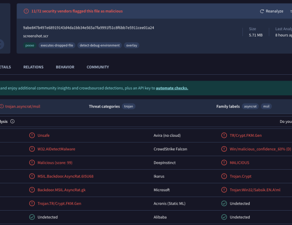Click the red alert icon beside the 11/72 flagged message
This screenshot has height=225, width=292.
(x=27, y=11)
